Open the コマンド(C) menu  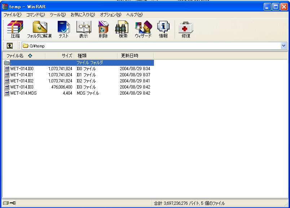click(x=35, y=15)
